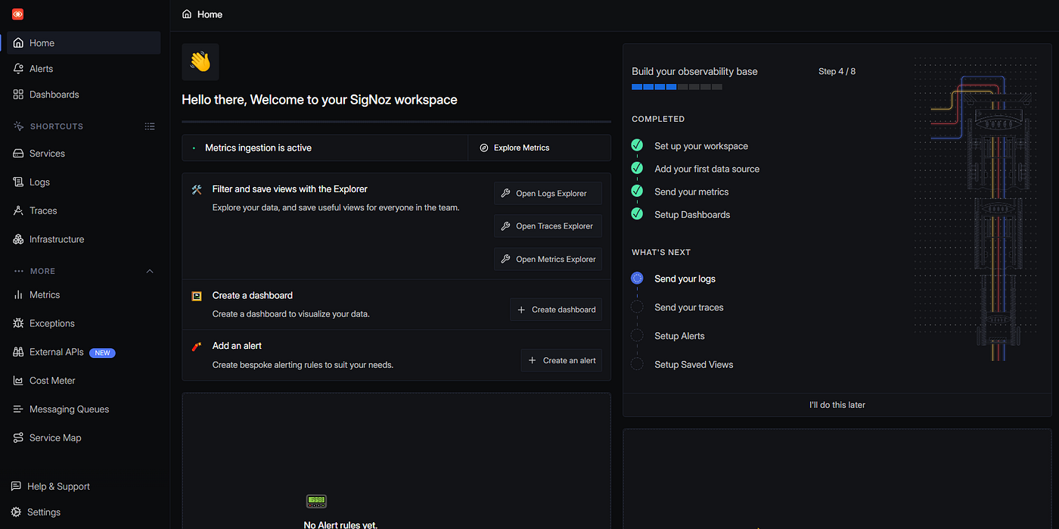Go to Services page
Image resolution: width=1059 pixels, height=529 pixels.
pyautogui.click(x=84, y=154)
